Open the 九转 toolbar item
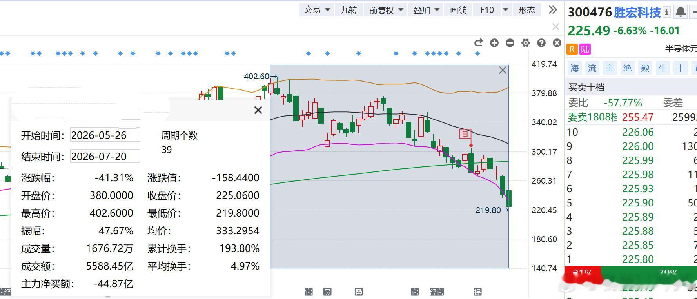Image resolution: width=697 pixels, height=299 pixels. (348, 10)
